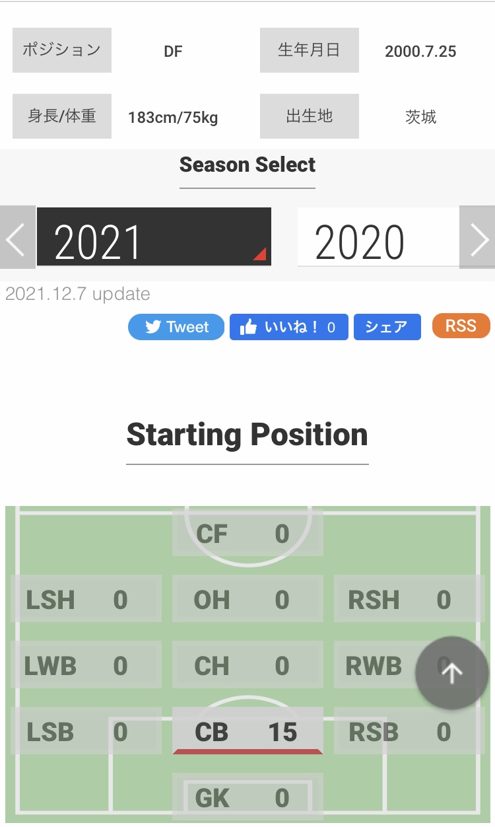Viewport: 495px width, 827px height.
Task: Click the LWB position tile
Action: (86, 665)
